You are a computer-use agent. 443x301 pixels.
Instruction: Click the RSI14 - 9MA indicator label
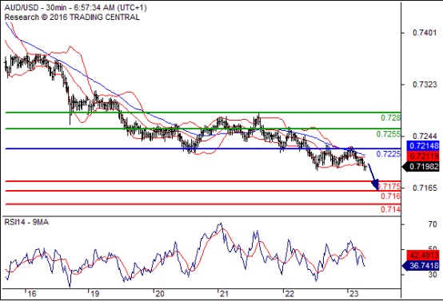(x=26, y=222)
